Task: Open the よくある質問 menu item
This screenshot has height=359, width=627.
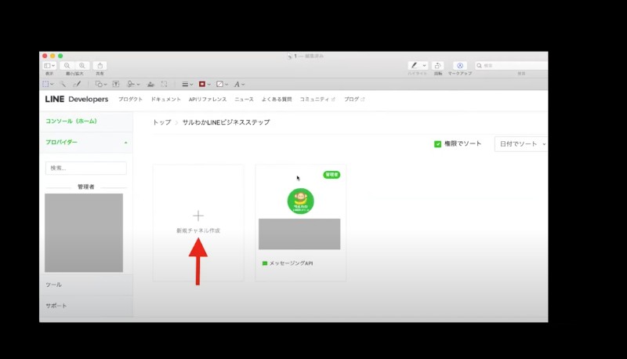Action: [277, 99]
